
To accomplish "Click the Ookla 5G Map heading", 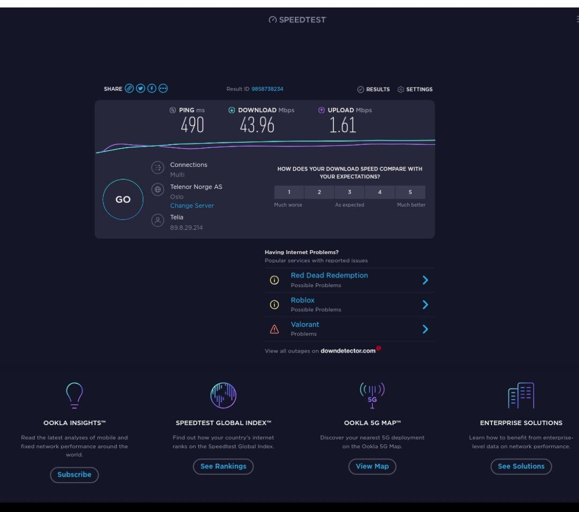I will (372, 423).
